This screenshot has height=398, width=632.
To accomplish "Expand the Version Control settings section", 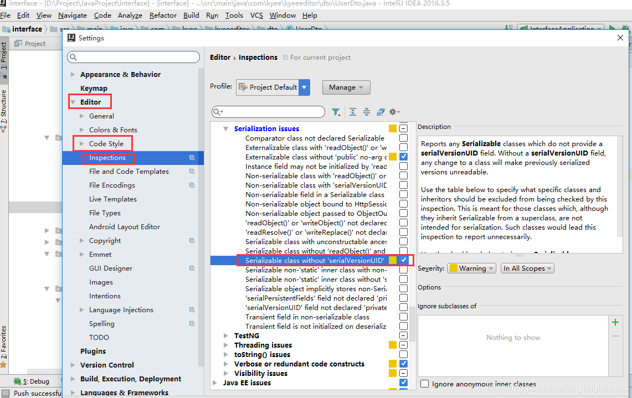I will point(73,365).
